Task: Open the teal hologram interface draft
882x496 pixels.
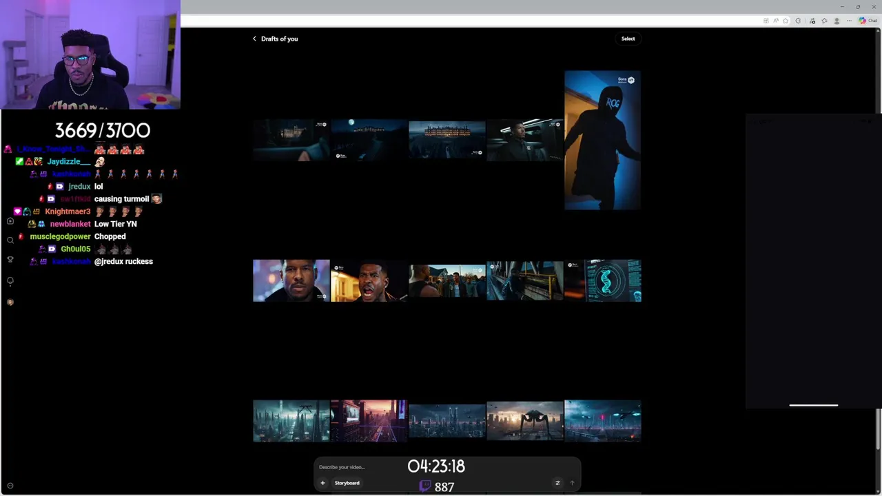Action: (602, 280)
